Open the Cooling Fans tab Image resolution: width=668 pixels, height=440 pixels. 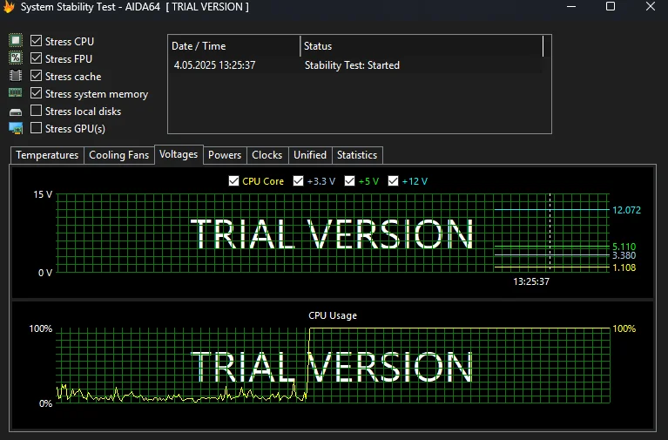[x=118, y=155]
